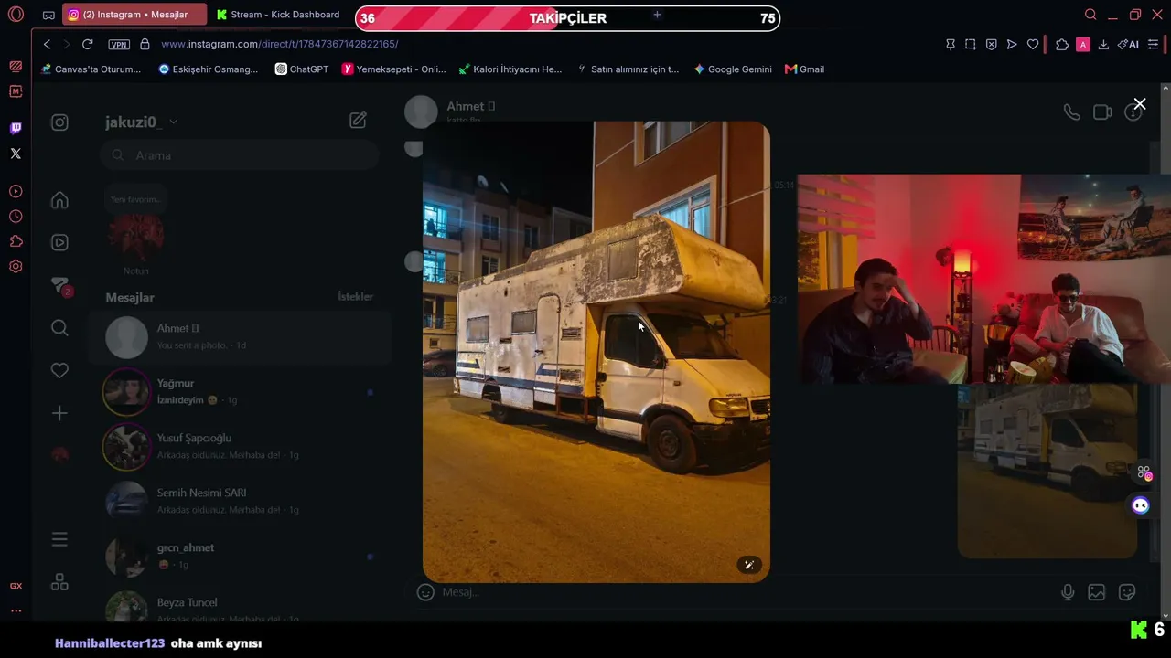Screen dimensions: 1171x658
Task: Open the Opera menu logo
Action: coord(16,15)
